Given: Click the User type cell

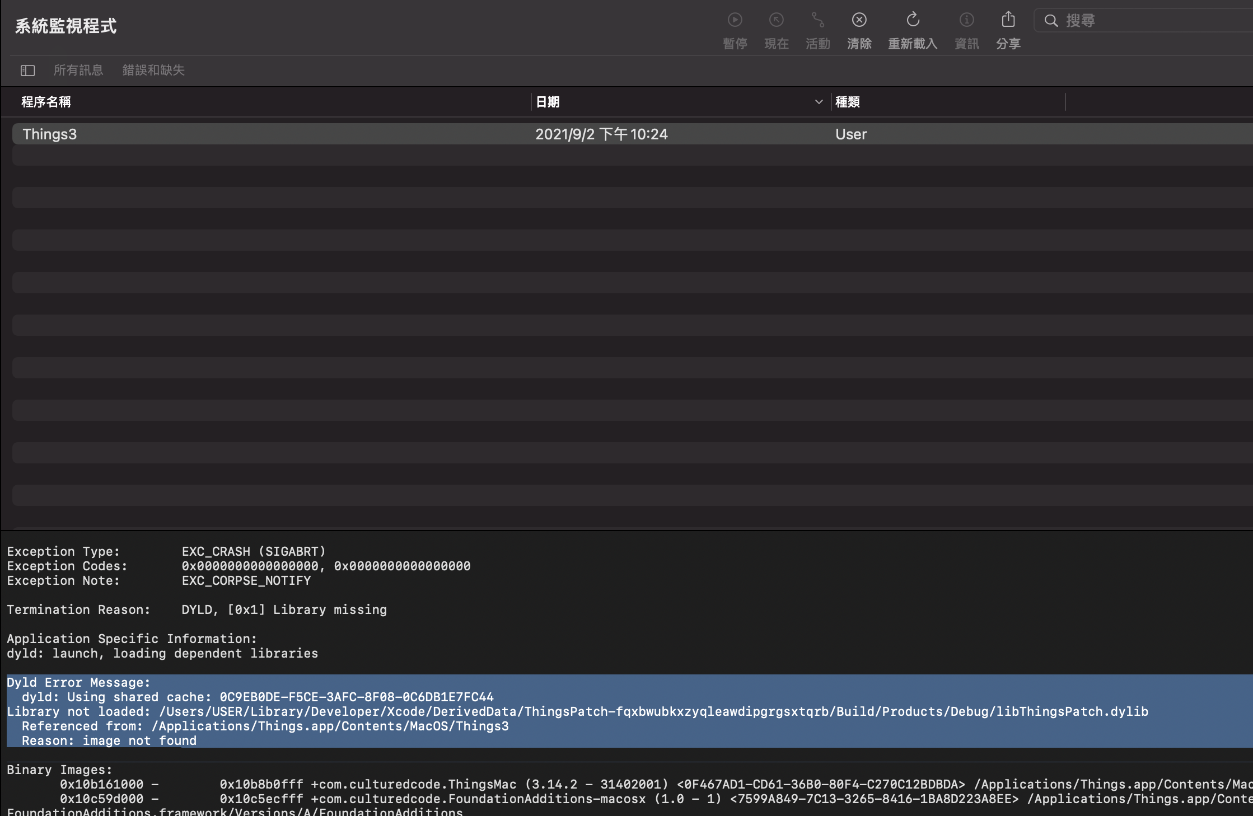Looking at the screenshot, I should coord(851,134).
